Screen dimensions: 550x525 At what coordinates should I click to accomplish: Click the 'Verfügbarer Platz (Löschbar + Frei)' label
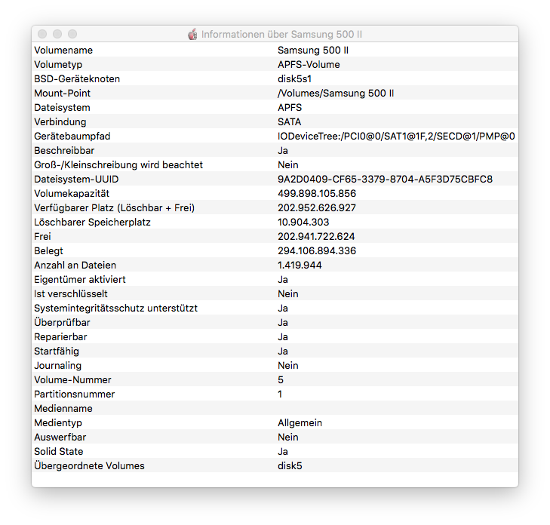click(115, 208)
